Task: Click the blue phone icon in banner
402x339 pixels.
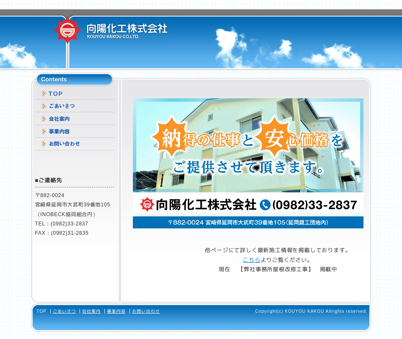Action: click(265, 205)
